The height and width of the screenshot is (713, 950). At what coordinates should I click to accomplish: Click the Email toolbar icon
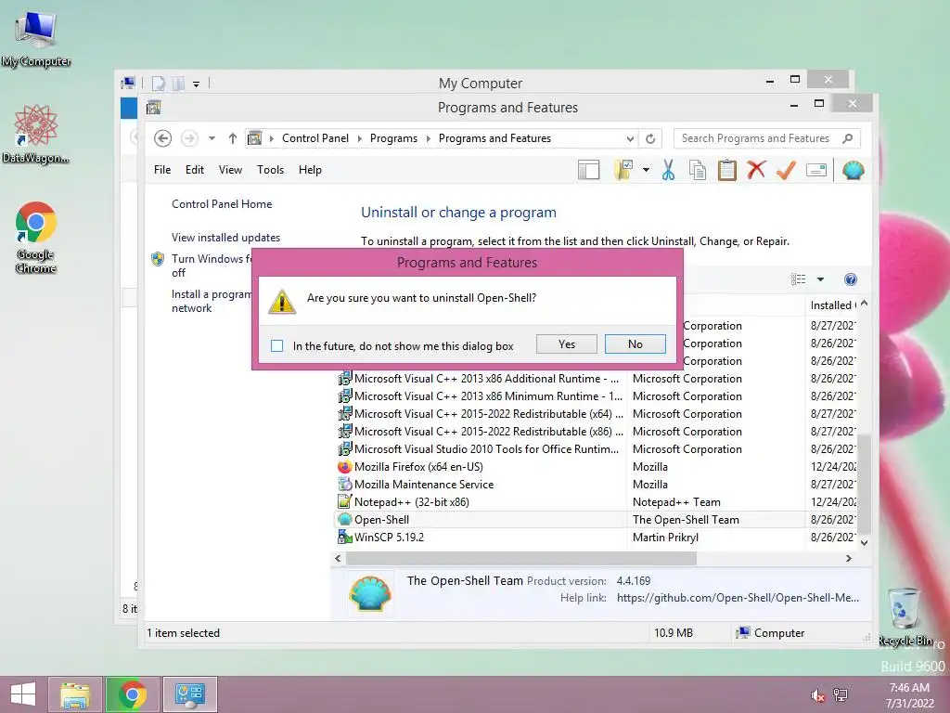pos(816,171)
